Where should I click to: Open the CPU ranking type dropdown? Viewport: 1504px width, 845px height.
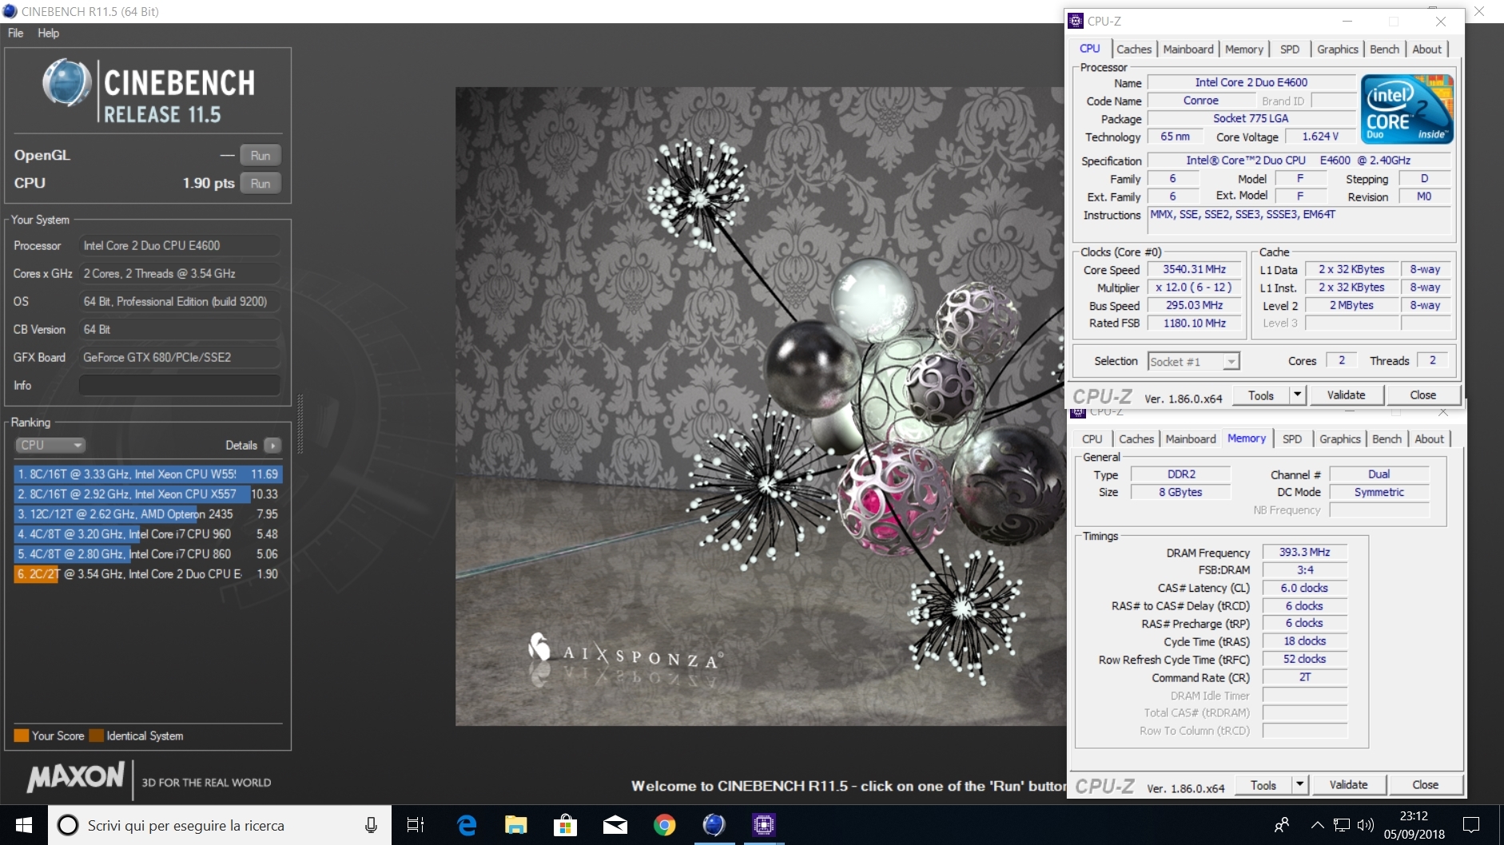[x=50, y=445]
